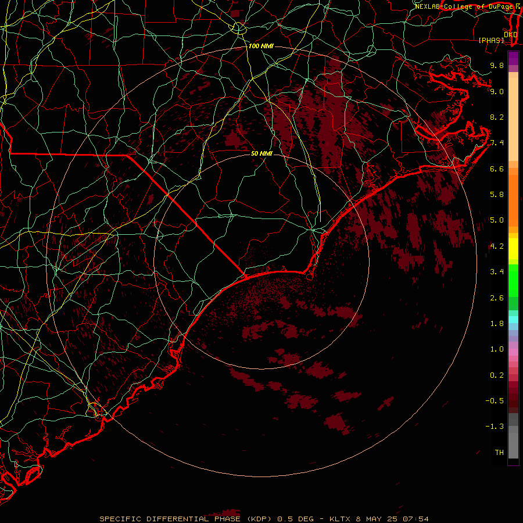Click the 100 NMI range ring label
Screen dimensions: 523x523
(x=261, y=46)
